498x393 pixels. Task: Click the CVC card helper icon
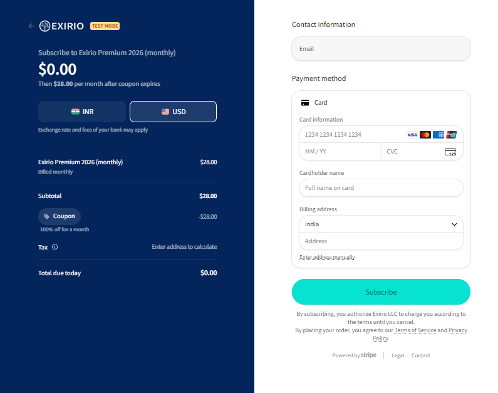point(450,152)
